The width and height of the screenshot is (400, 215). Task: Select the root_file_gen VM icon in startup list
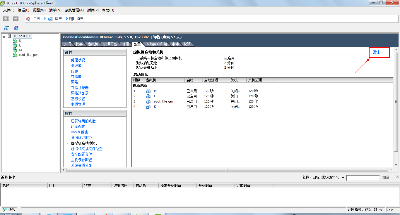coord(148,101)
